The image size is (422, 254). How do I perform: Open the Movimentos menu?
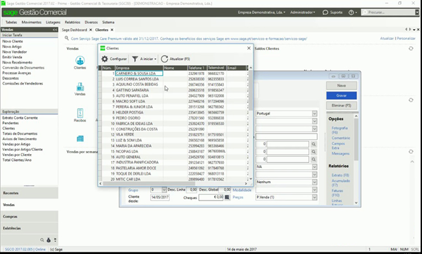31,22
